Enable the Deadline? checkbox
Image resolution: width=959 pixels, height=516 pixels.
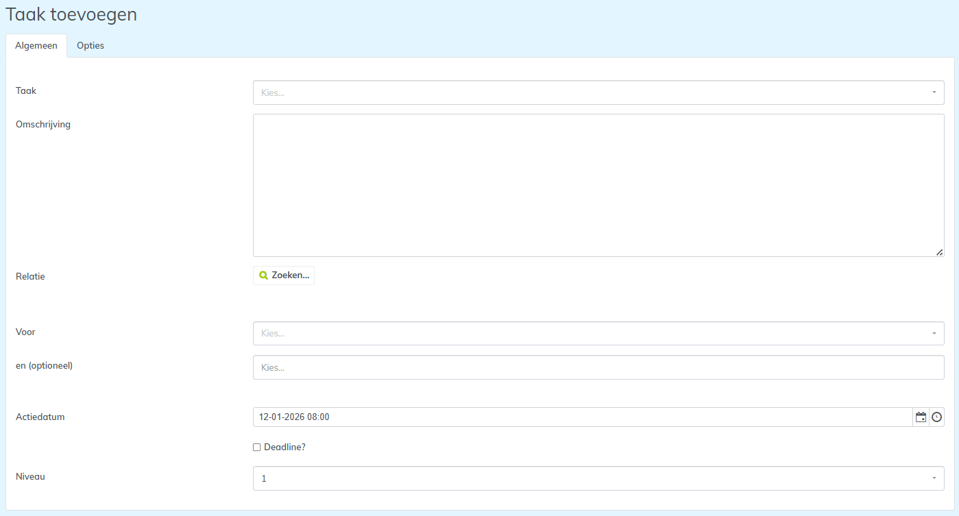(256, 447)
